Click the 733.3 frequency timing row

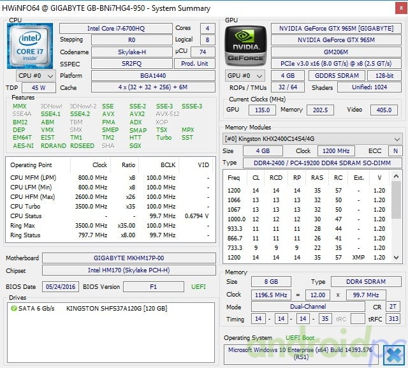[307, 248]
